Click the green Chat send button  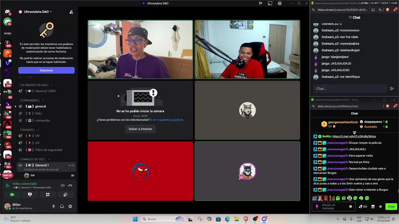click(x=391, y=207)
